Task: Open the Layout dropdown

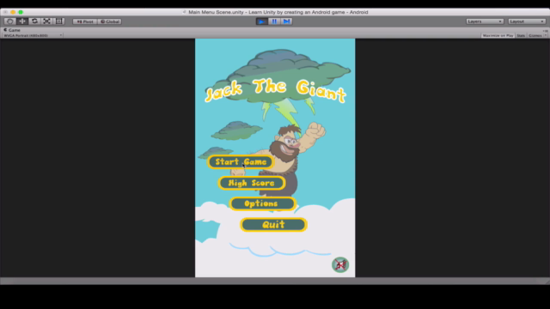Action: pyautogui.click(x=527, y=21)
